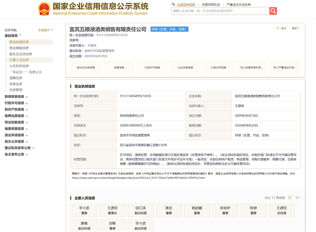Expand 司法协助信息 section
This screenshot has height=232, width=316.
16,122
